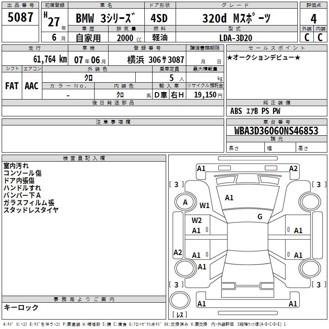Select inspector note スタッドレスタイヤ

tap(31, 210)
